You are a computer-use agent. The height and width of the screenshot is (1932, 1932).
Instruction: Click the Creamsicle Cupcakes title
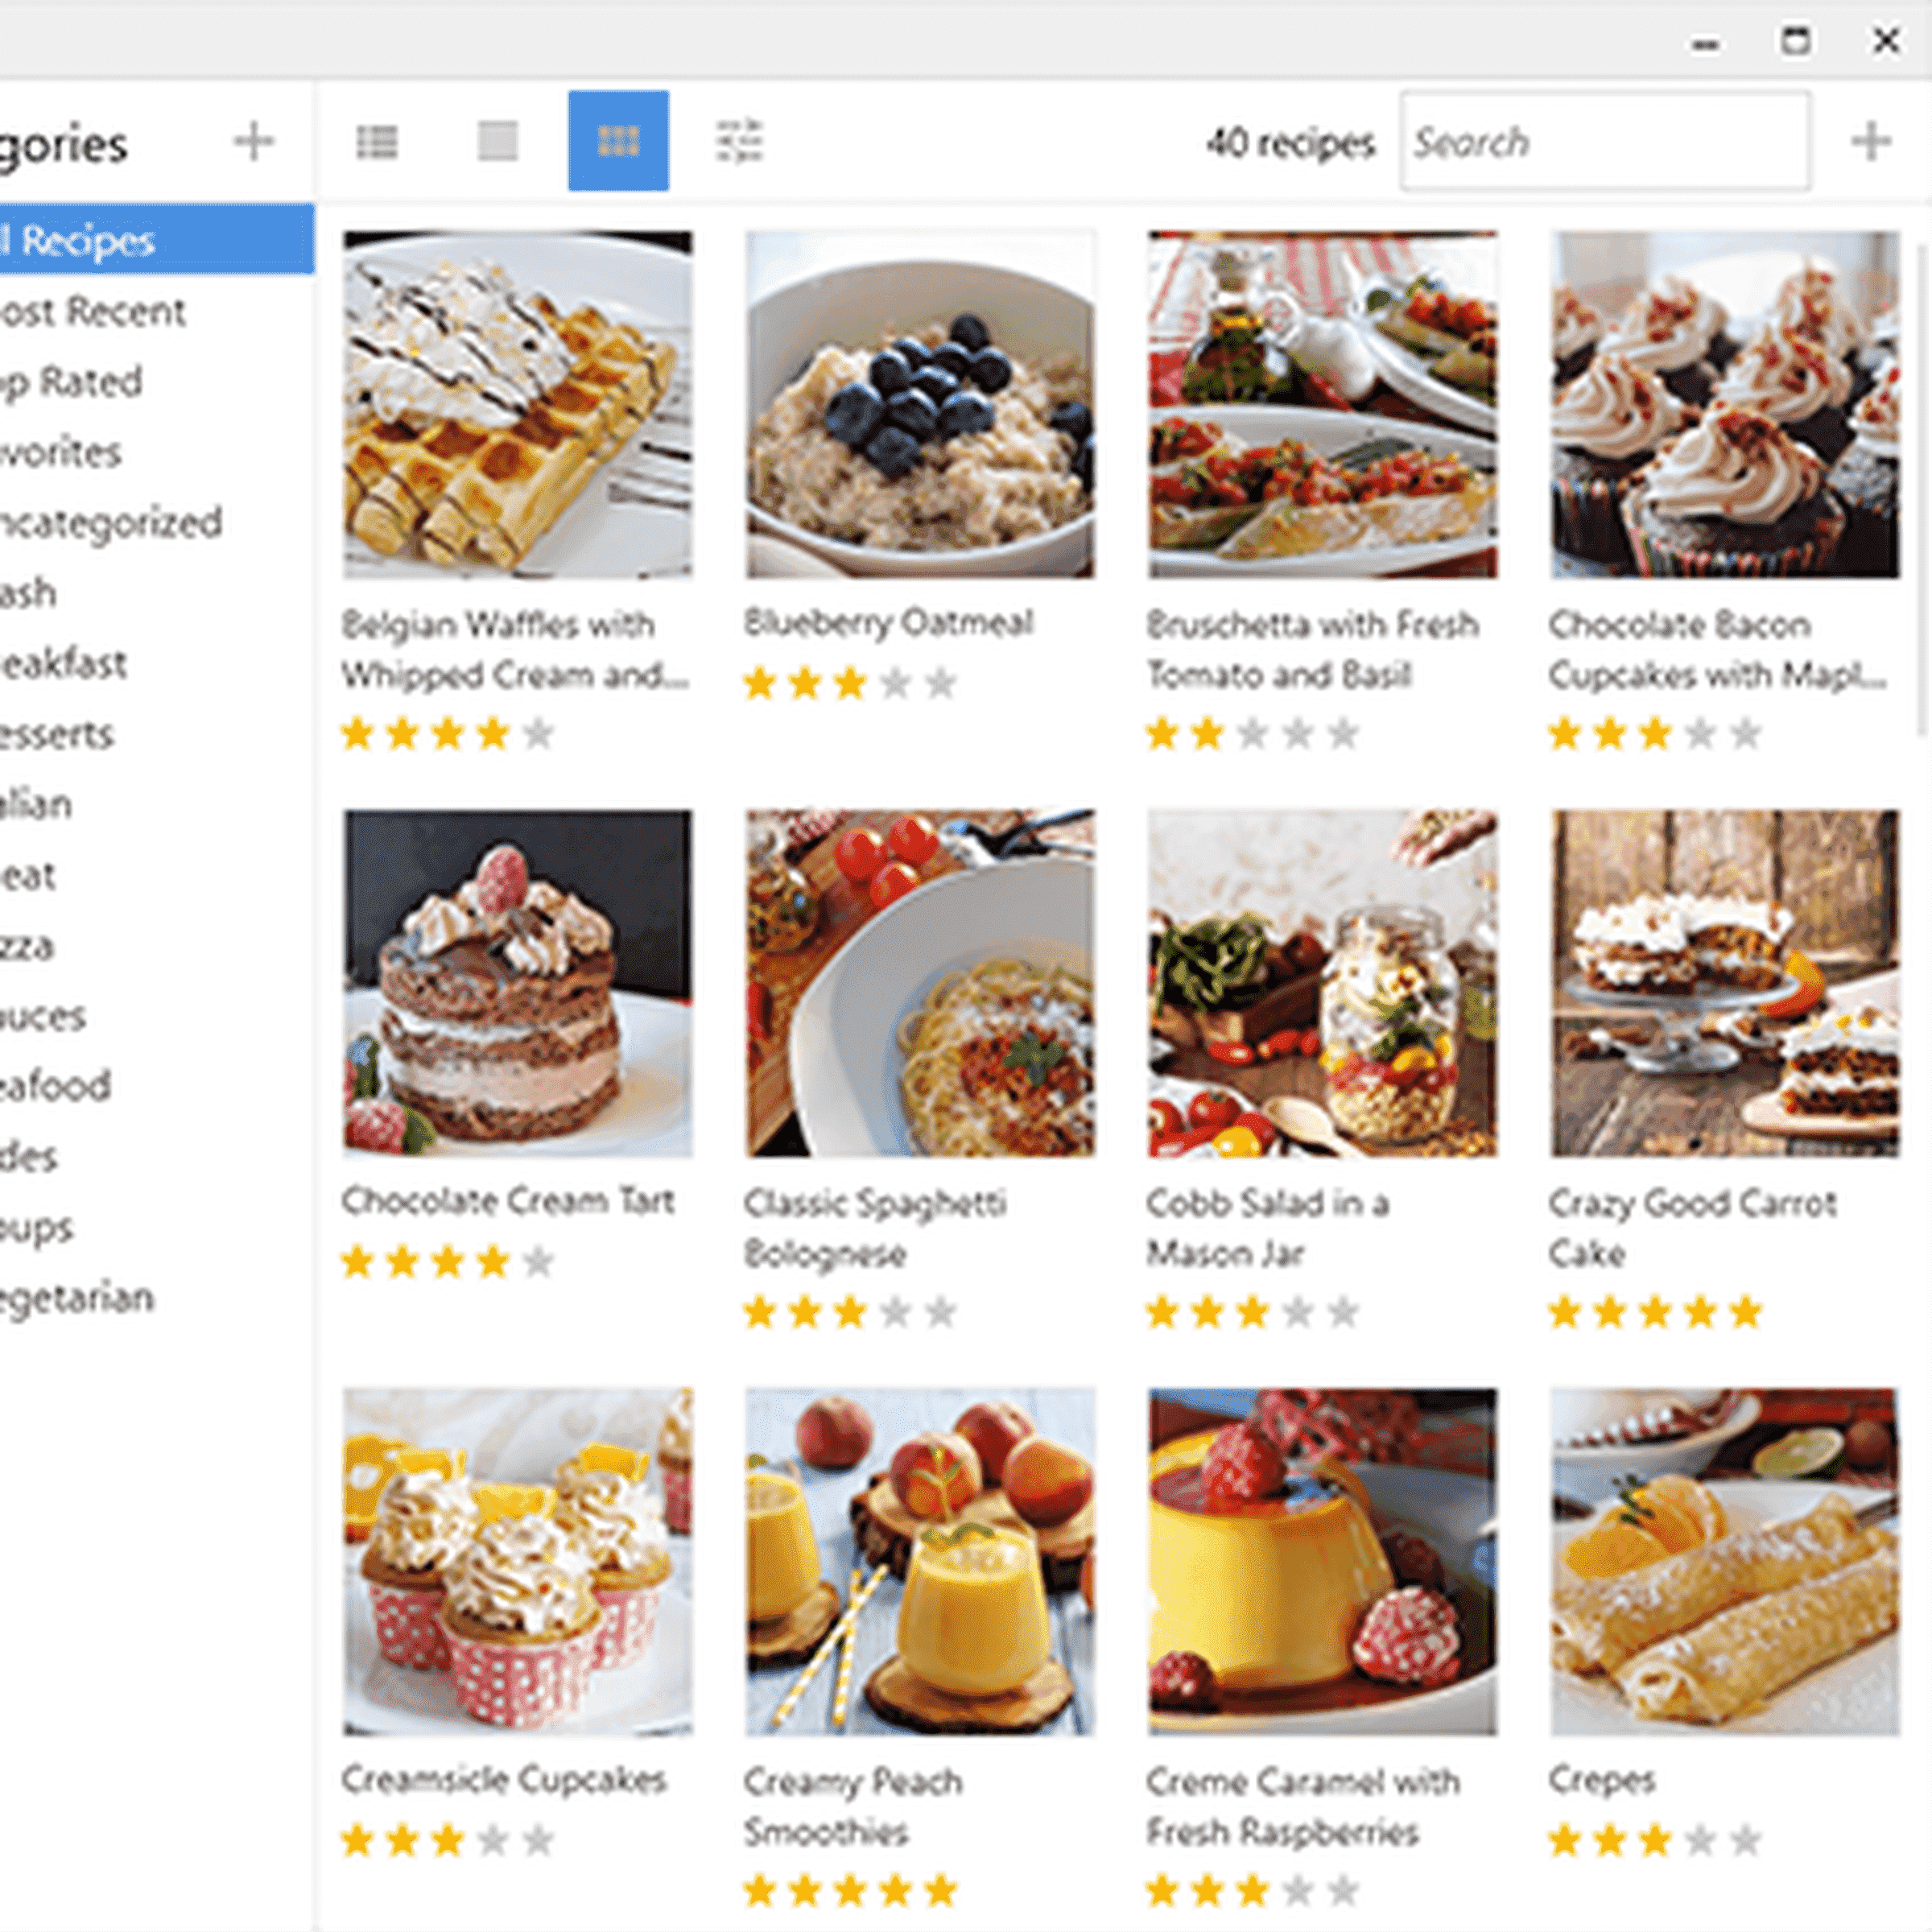(x=504, y=1780)
